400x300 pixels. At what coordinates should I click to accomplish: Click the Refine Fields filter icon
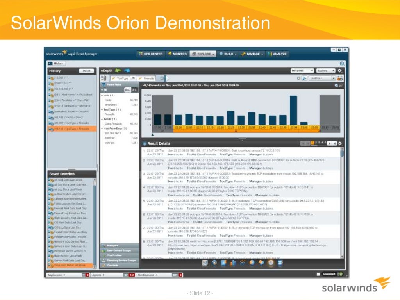(104, 84)
